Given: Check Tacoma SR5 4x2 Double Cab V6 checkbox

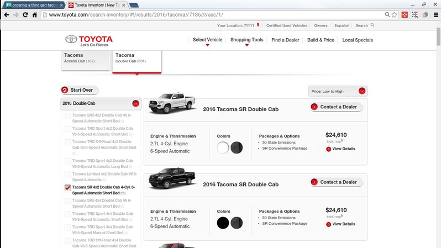Looking at the screenshot, I should (x=67, y=115).
